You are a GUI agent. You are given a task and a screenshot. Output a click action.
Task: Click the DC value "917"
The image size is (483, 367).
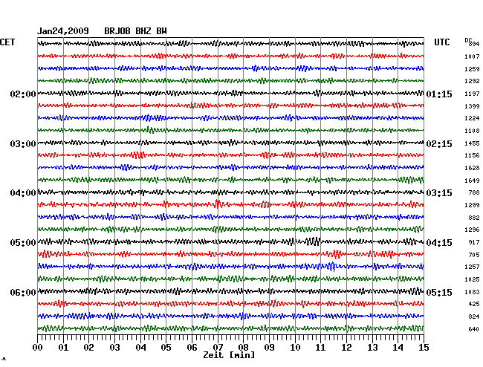pos(474,242)
